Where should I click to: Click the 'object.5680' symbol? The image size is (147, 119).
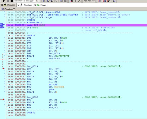[52, 12]
